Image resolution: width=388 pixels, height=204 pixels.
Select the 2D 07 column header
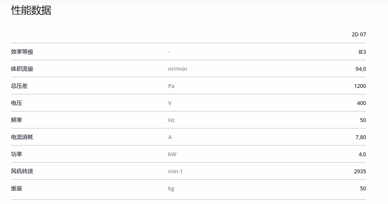[358, 34]
